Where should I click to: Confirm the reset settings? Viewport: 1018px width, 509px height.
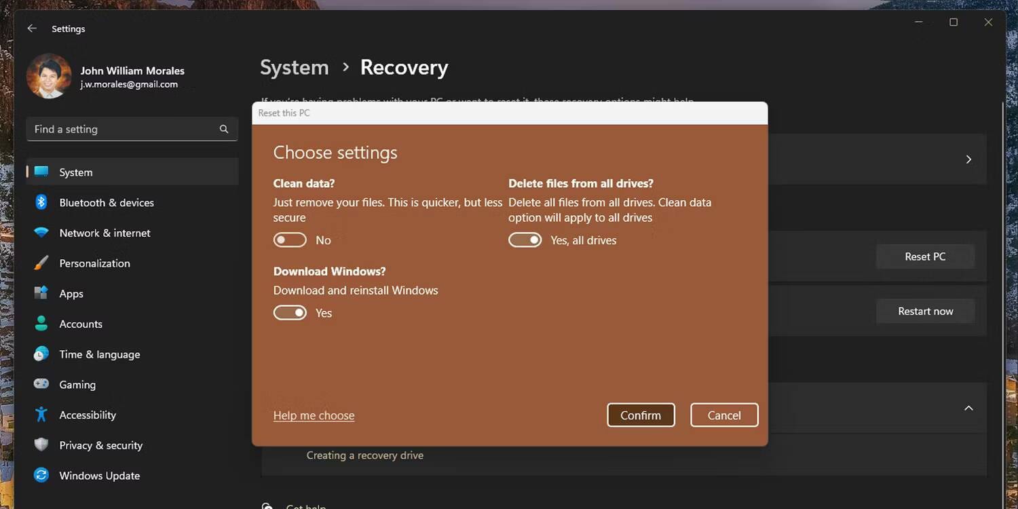[x=641, y=415]
